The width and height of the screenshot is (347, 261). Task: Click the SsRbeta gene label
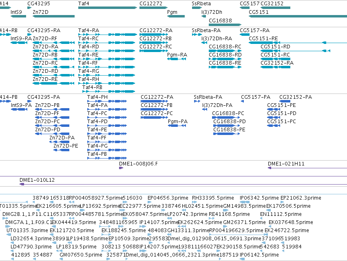coord(201,4)
